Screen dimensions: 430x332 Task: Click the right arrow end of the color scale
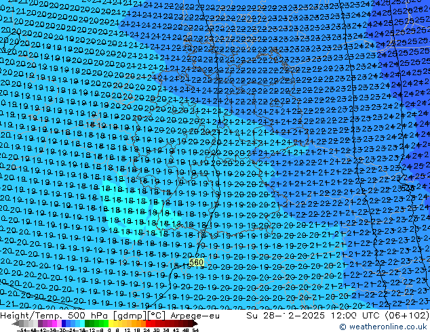pos(195,324)
